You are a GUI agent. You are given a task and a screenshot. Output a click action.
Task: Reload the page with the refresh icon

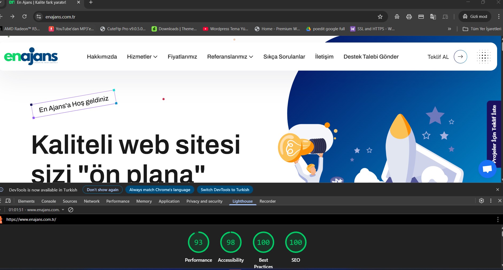point(25,17)
